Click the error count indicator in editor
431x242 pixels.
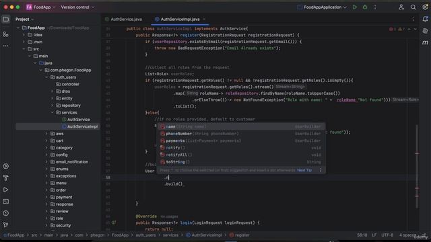[393, 29]
